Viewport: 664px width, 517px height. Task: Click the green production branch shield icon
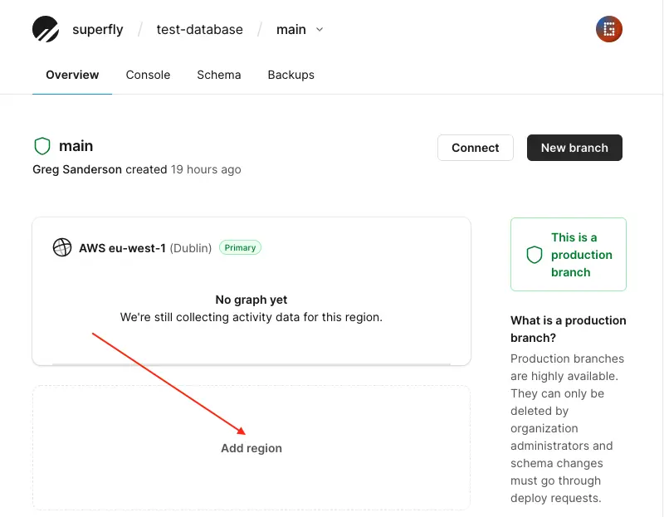(535, 255)
